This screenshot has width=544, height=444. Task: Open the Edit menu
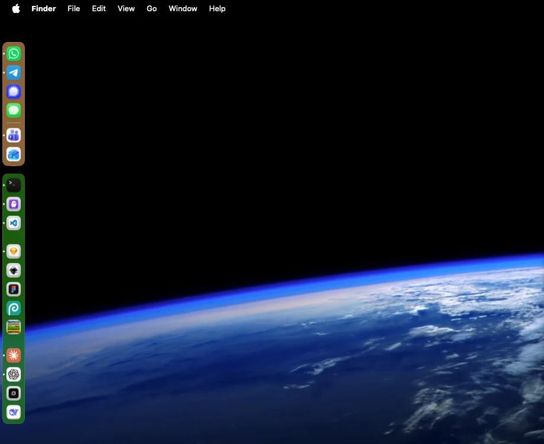coord(99,9)
